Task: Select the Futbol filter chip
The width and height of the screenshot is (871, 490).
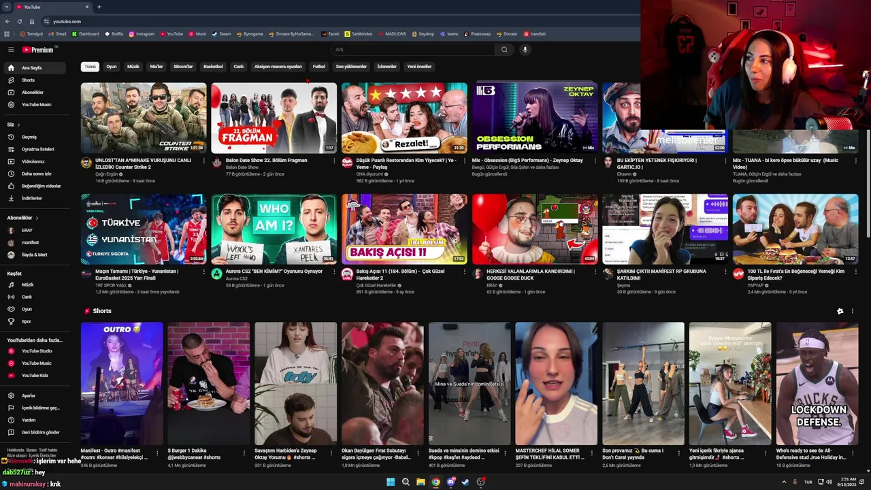Action: [x=318, y=67]
